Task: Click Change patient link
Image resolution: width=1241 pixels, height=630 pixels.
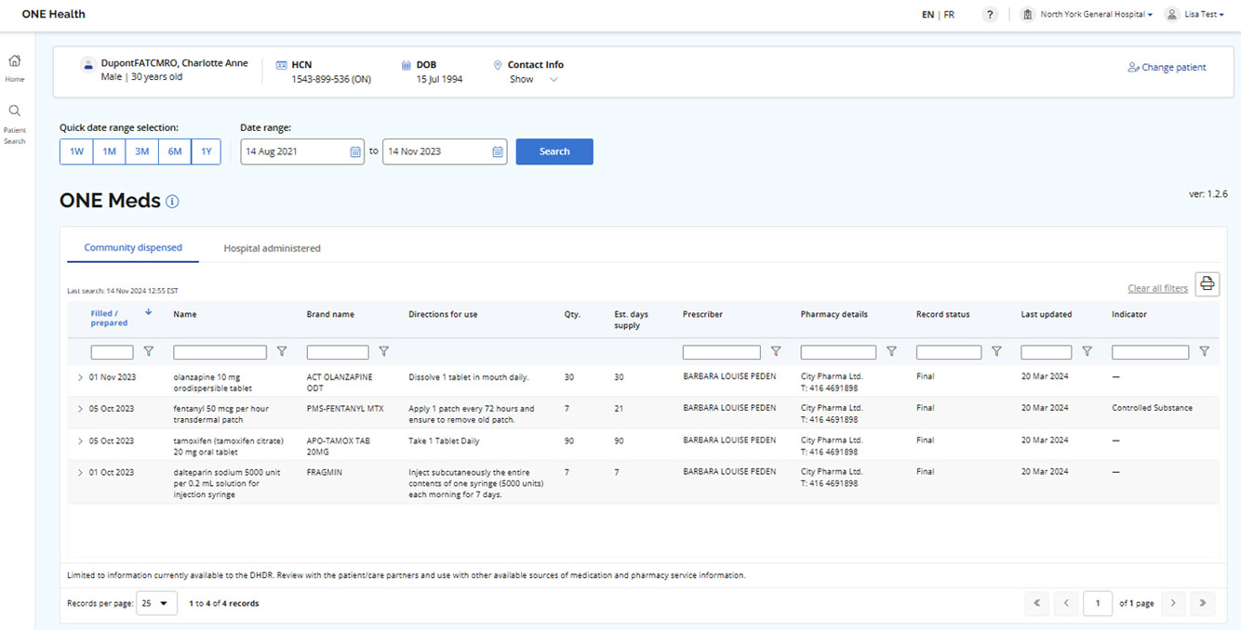Action: pos(1167,67)
